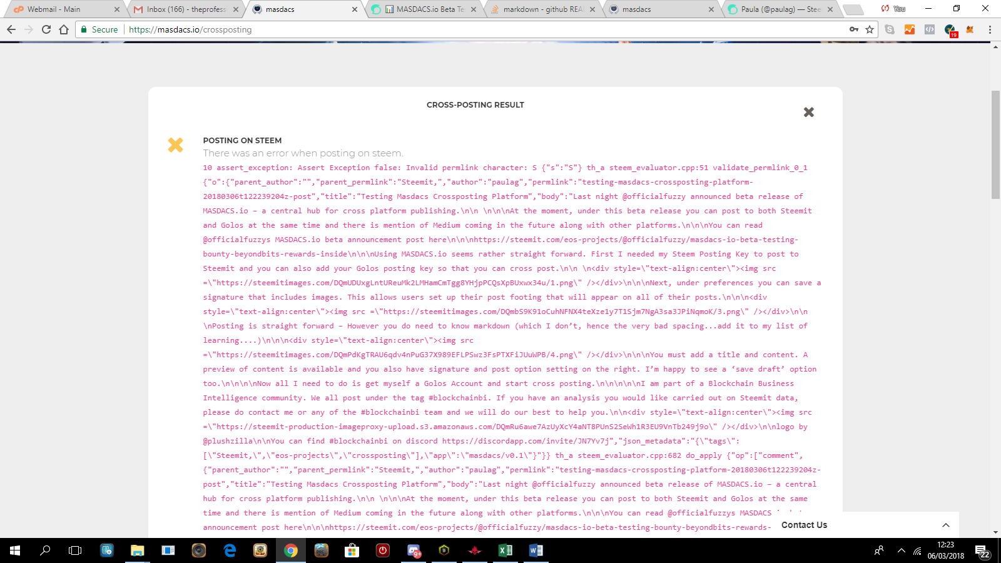
Task: Switch to MASDACS.io Beta Te tab
Action: click(423, 9)
